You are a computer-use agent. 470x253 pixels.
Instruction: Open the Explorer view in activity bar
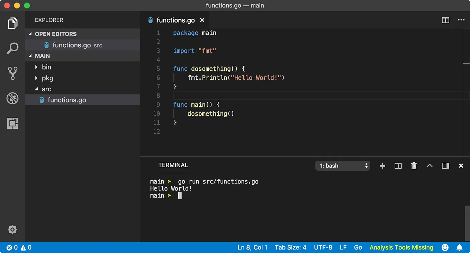pos(12,24)
